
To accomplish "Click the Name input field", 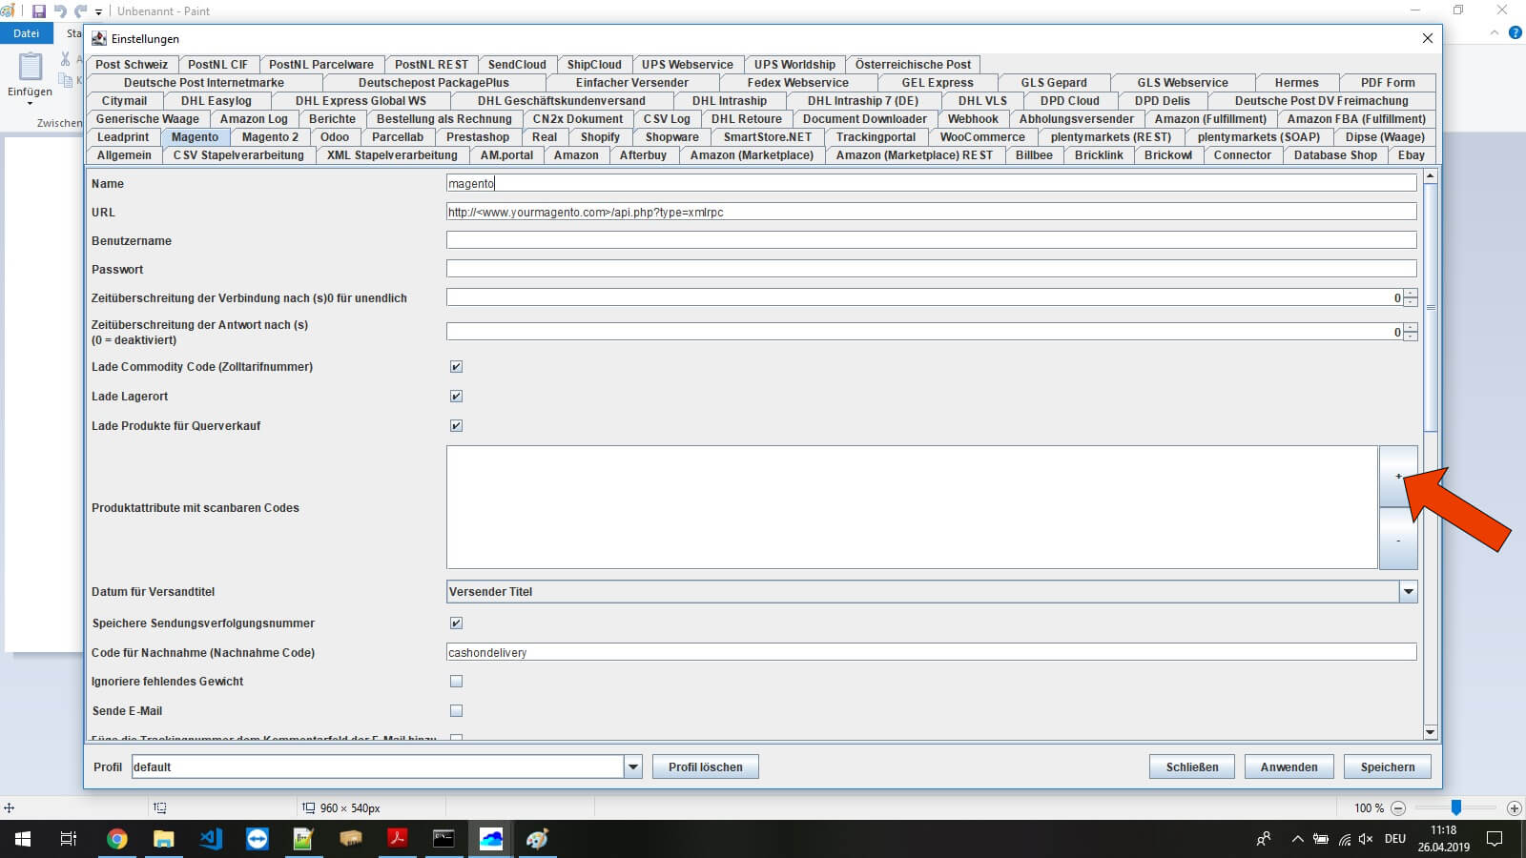I will point(931,184).
